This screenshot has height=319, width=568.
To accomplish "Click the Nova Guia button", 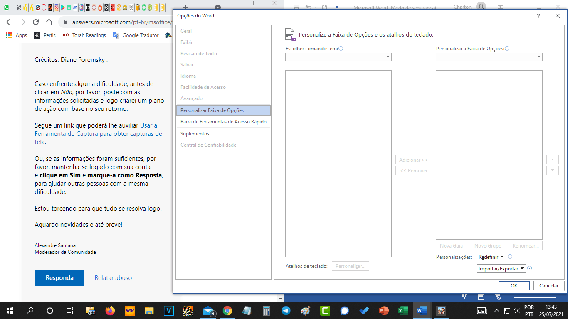I will click(452, 246).
